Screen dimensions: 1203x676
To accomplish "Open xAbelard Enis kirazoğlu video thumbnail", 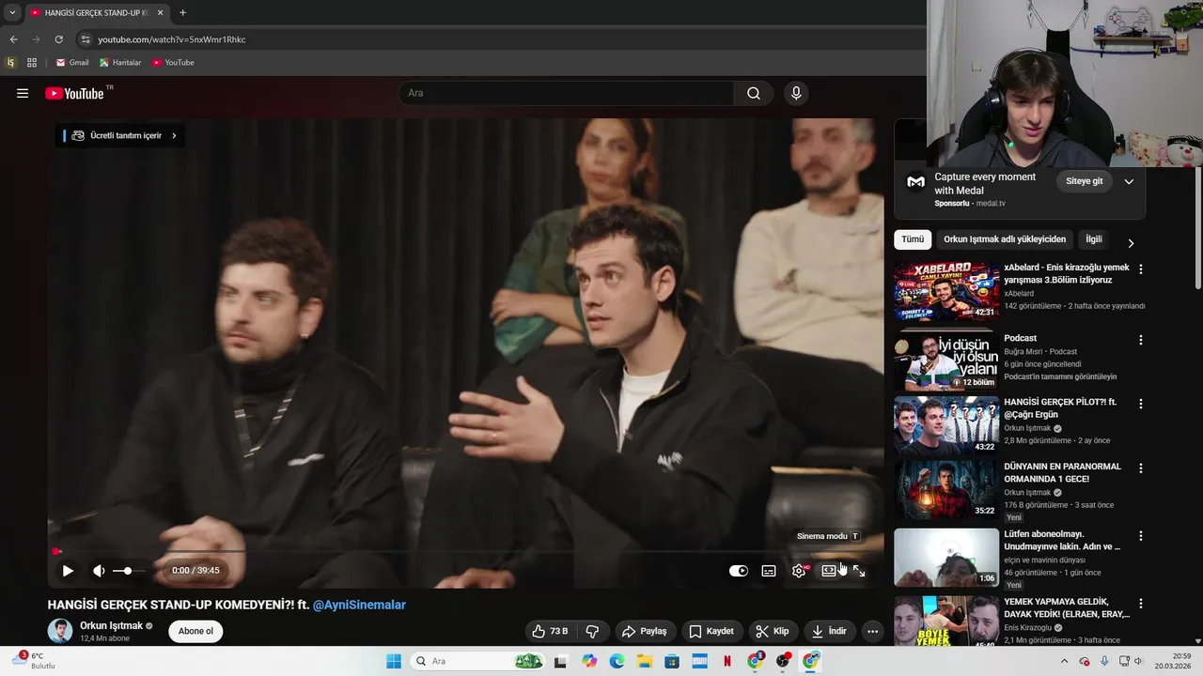I will 946,292.
